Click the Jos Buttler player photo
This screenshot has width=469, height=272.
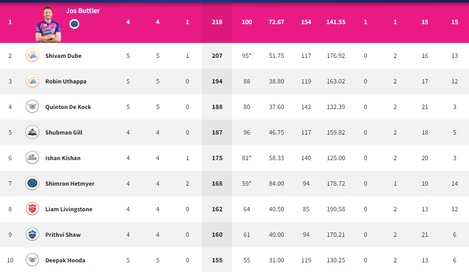pyautogui.click(x=48, y=25)
